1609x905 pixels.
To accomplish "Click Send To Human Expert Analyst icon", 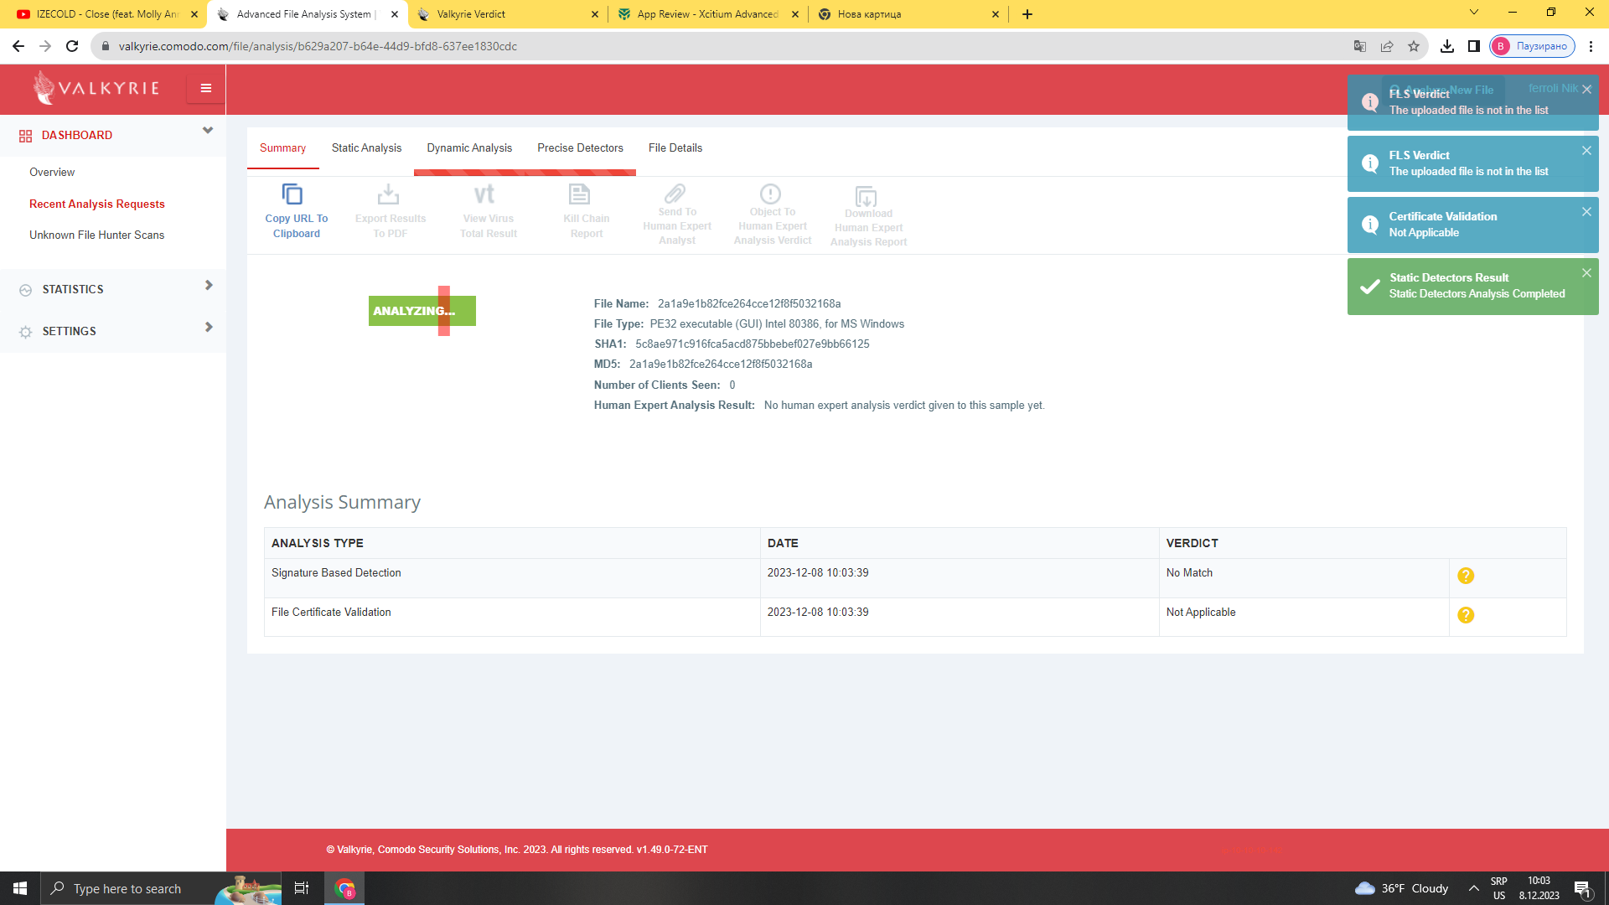I will 675,194.
